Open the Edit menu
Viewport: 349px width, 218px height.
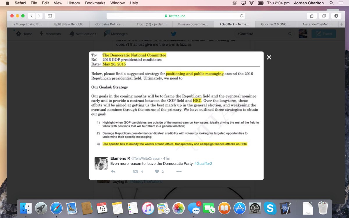(x=45, y=3)
